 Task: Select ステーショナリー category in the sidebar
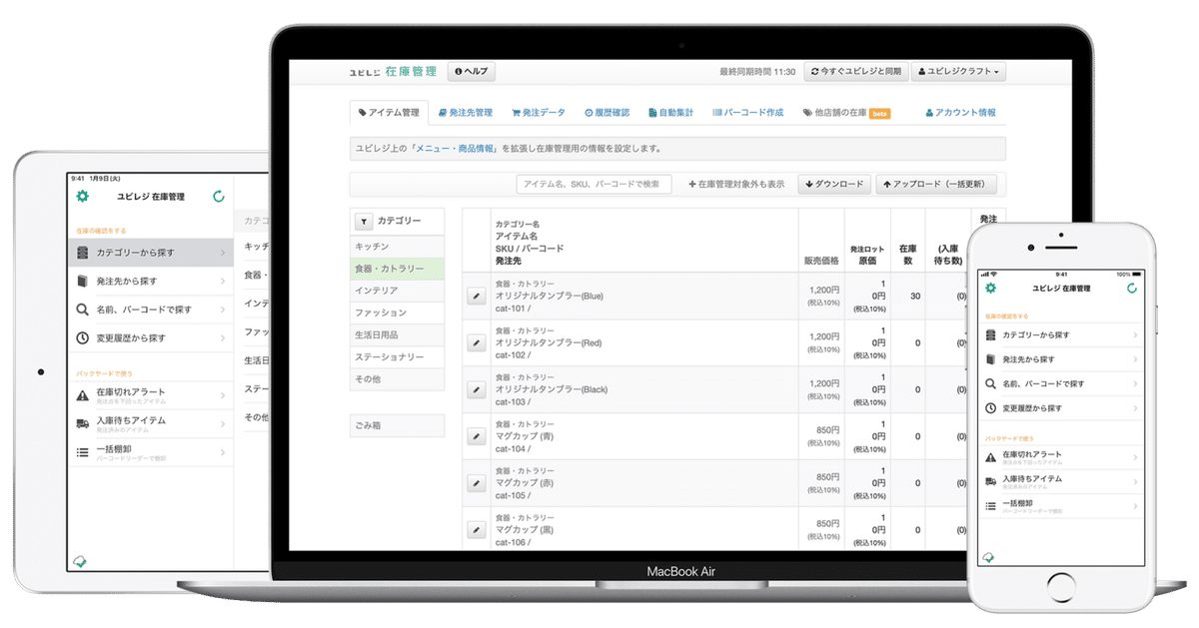click(397, 356)
